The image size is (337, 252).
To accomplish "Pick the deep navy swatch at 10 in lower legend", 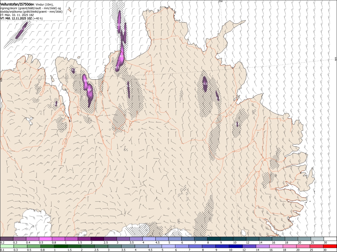I will tap(235, 246).
